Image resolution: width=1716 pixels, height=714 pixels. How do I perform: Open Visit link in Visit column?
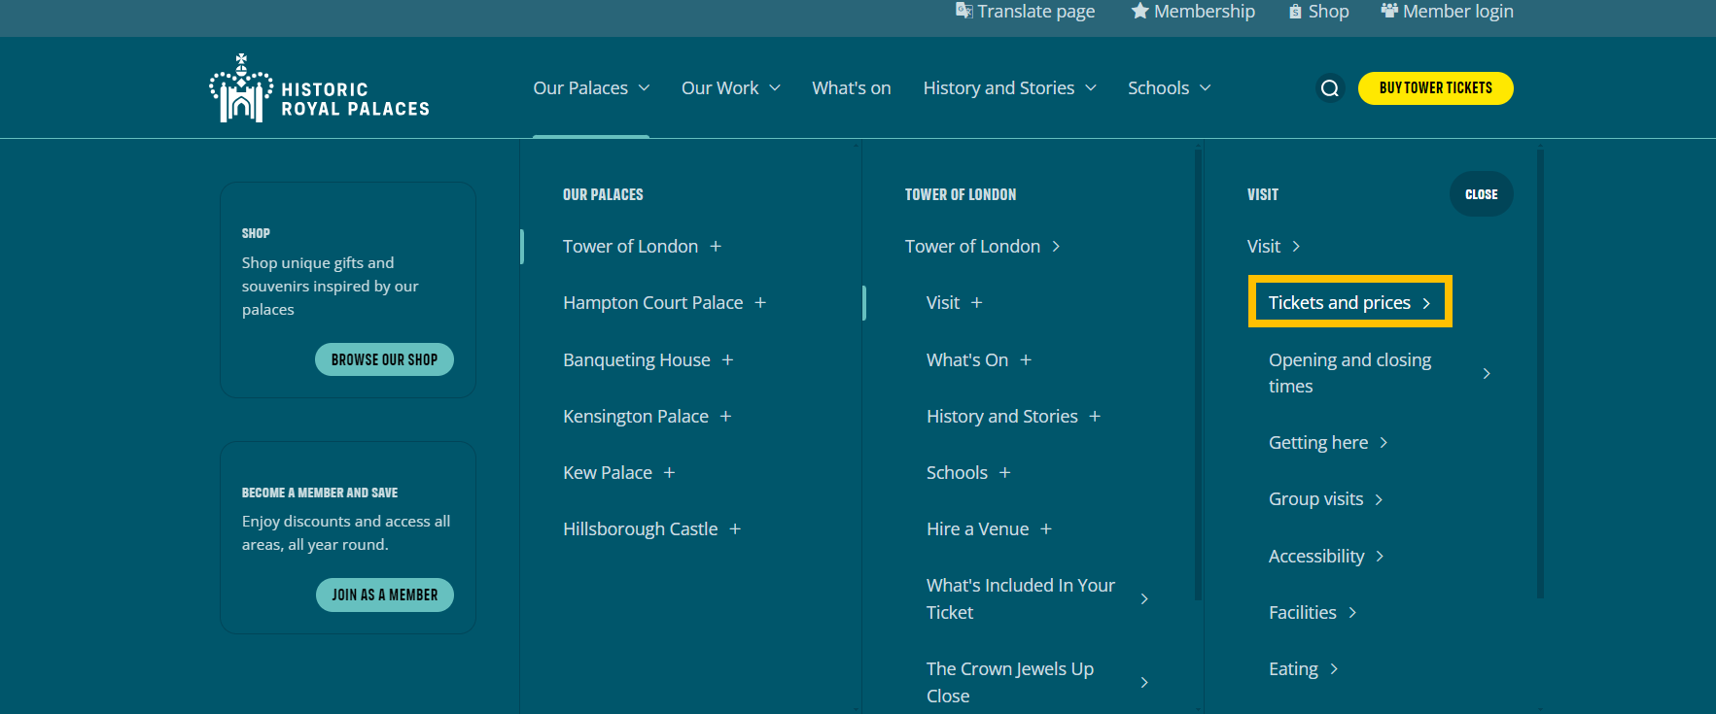[x=1274, y=247]
